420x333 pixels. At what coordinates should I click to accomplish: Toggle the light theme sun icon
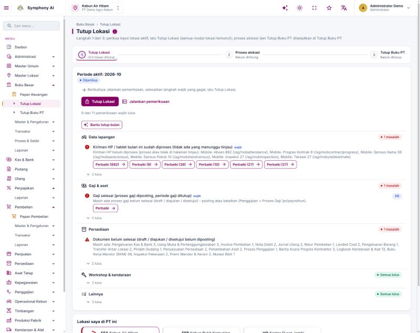pyautogui.click(x=300, y=8)
